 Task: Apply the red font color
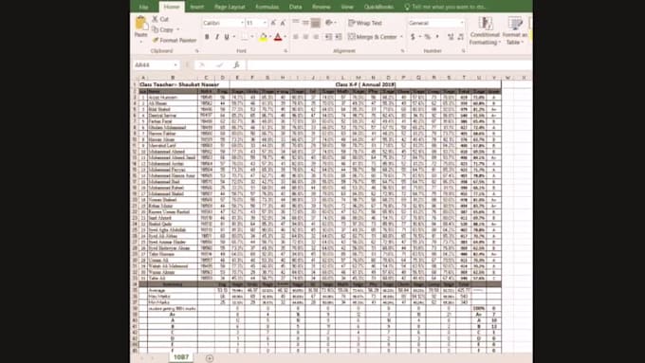pyautogui.click(x=278, y=37)
